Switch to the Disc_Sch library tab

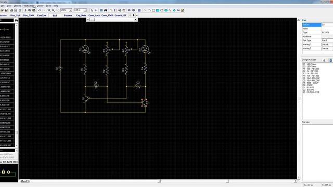pyautogui.click(x=15, y=16)
